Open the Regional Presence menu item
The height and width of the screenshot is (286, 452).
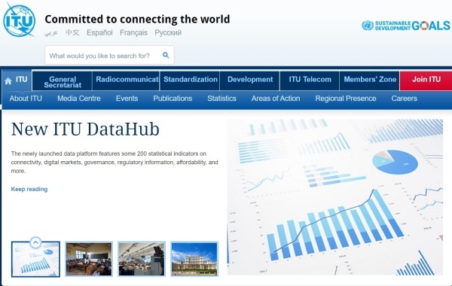(346, 99)
